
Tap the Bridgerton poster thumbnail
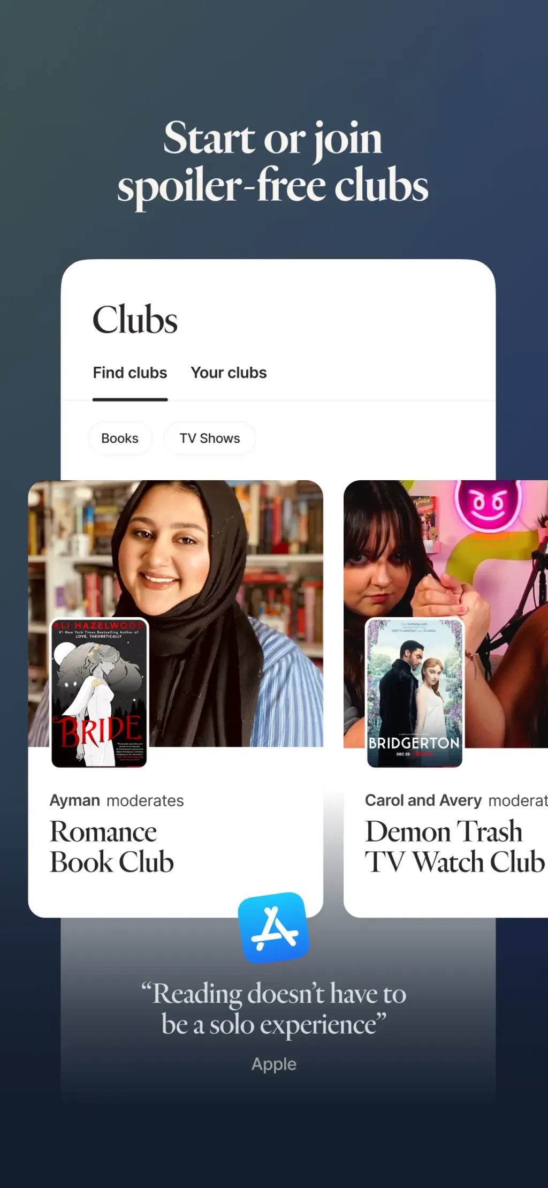415,693
